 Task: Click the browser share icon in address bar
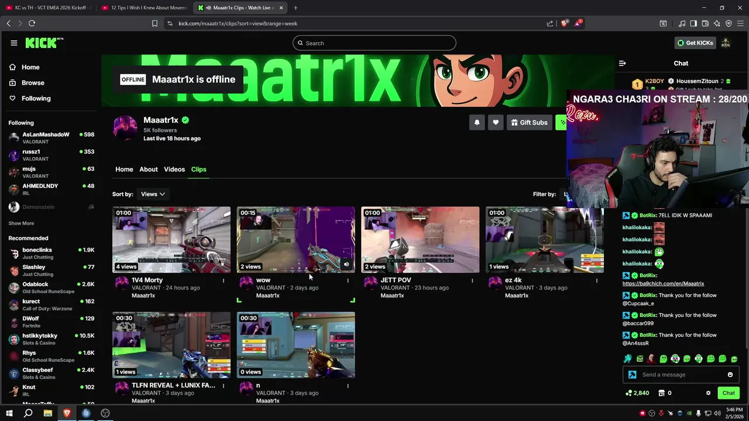click(550, 23)
